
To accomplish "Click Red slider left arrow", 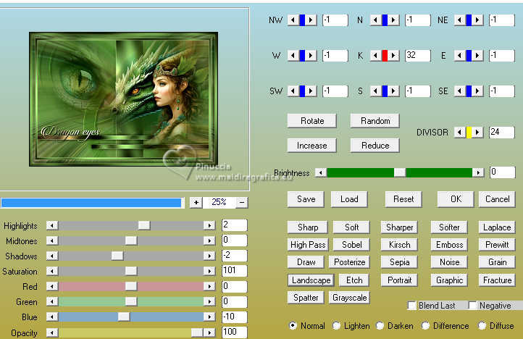I will 52,286.
